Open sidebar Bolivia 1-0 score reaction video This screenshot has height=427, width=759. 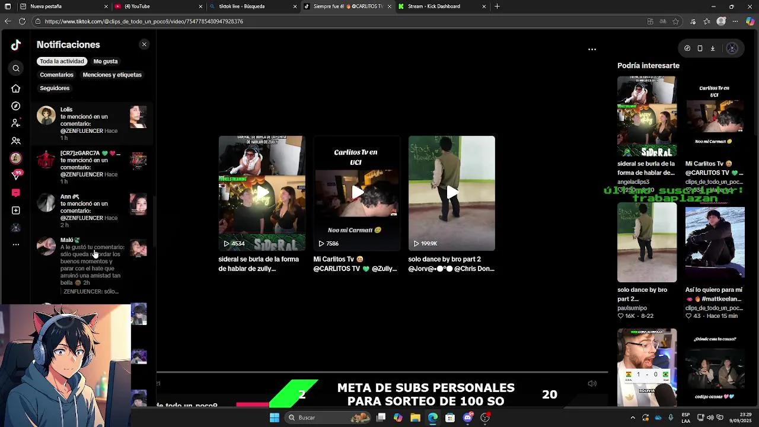(647, 367)
